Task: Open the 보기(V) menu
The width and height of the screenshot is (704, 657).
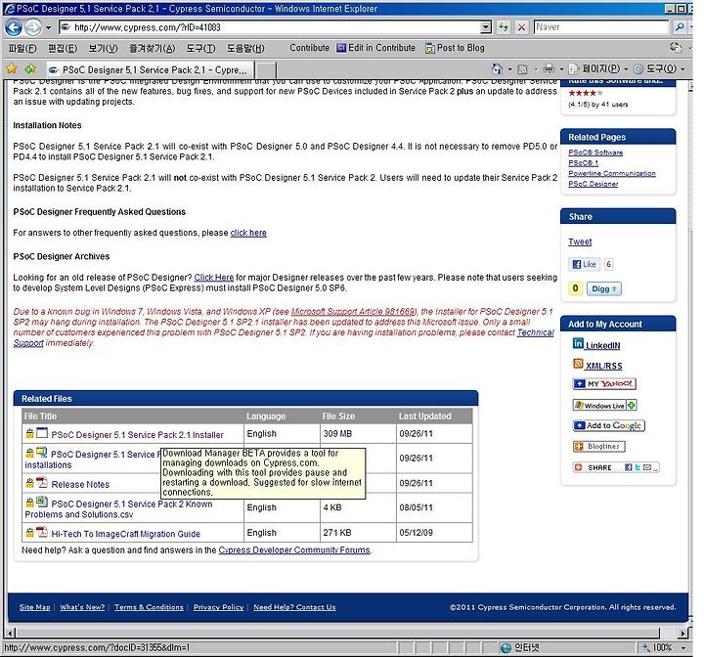Action: tap(103, 48)
